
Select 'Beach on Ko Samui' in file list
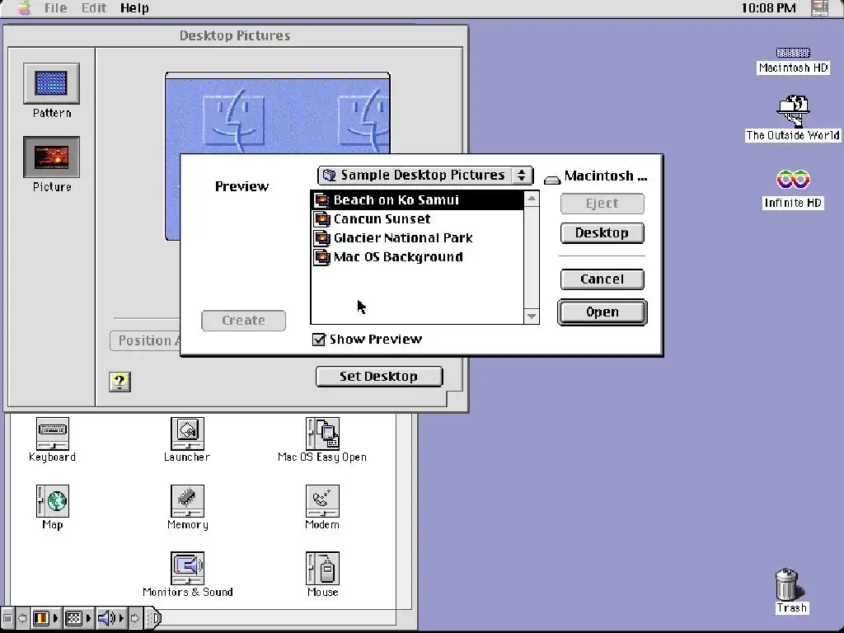point(417,200)
